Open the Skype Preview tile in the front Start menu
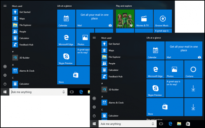 point(155,88)
